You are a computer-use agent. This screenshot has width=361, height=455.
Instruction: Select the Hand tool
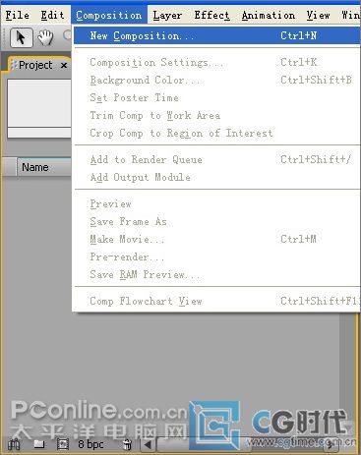pos(45,37)
